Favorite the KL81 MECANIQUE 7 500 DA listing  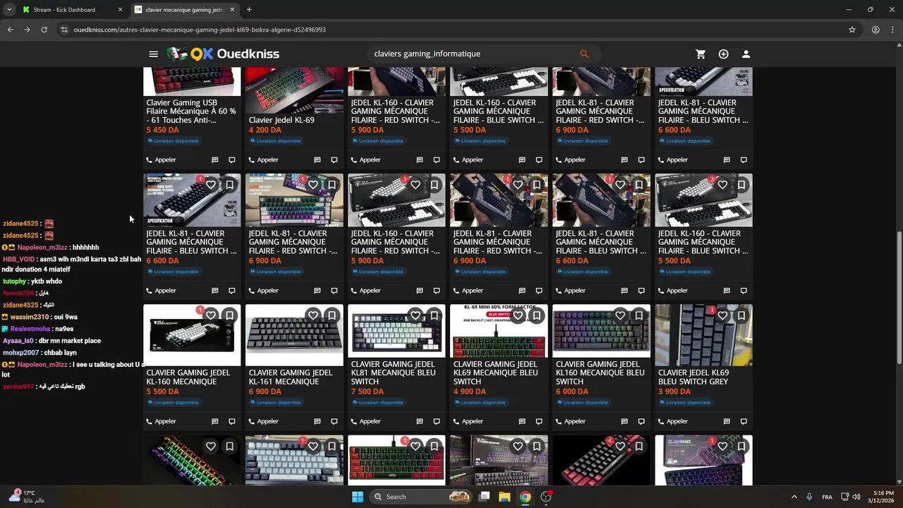pyautogui.click(x=416, y=315)
